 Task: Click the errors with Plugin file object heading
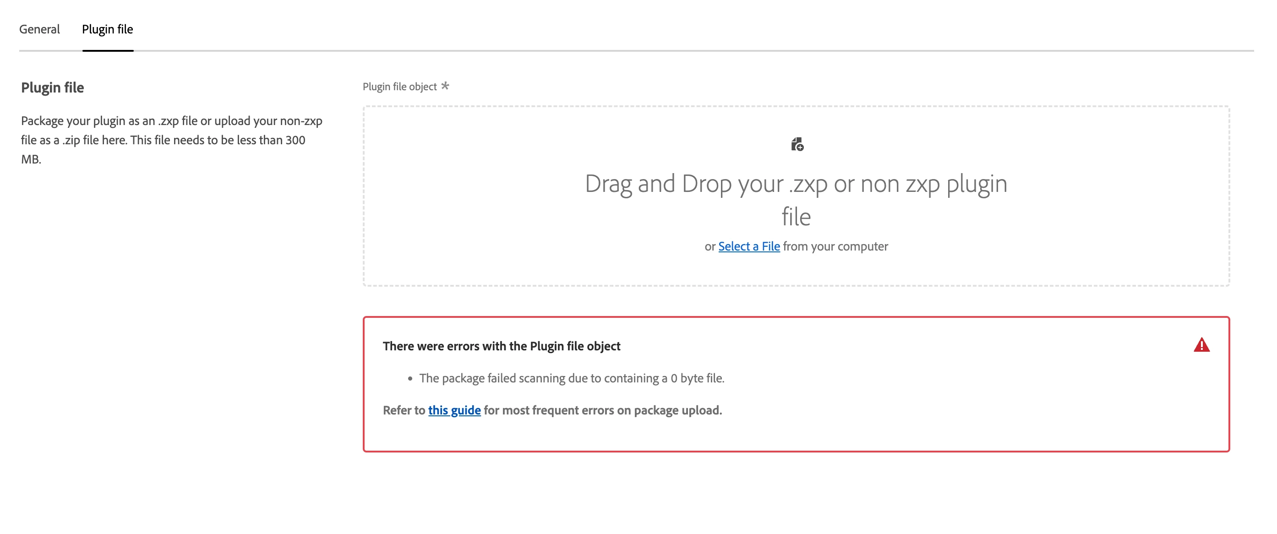pos(501,346)
